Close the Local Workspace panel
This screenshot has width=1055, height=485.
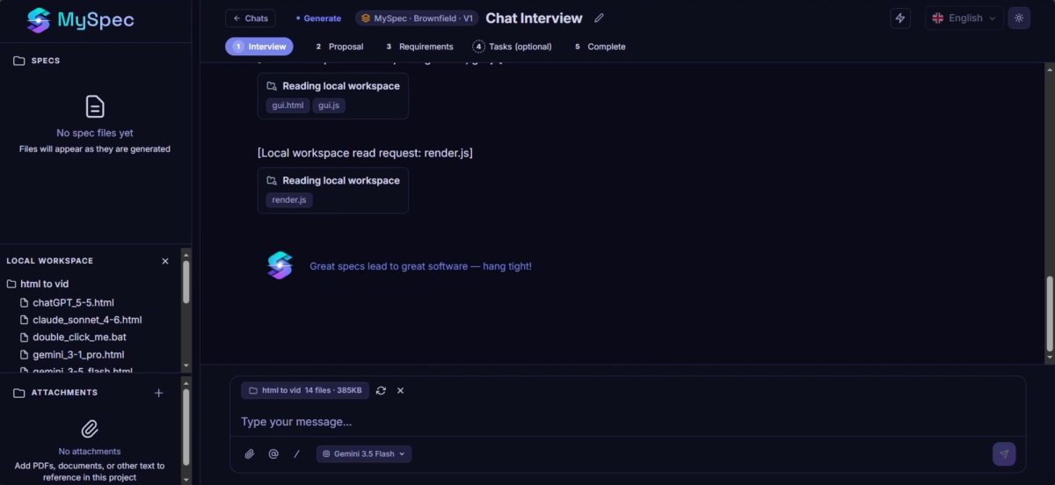point(165,261)
